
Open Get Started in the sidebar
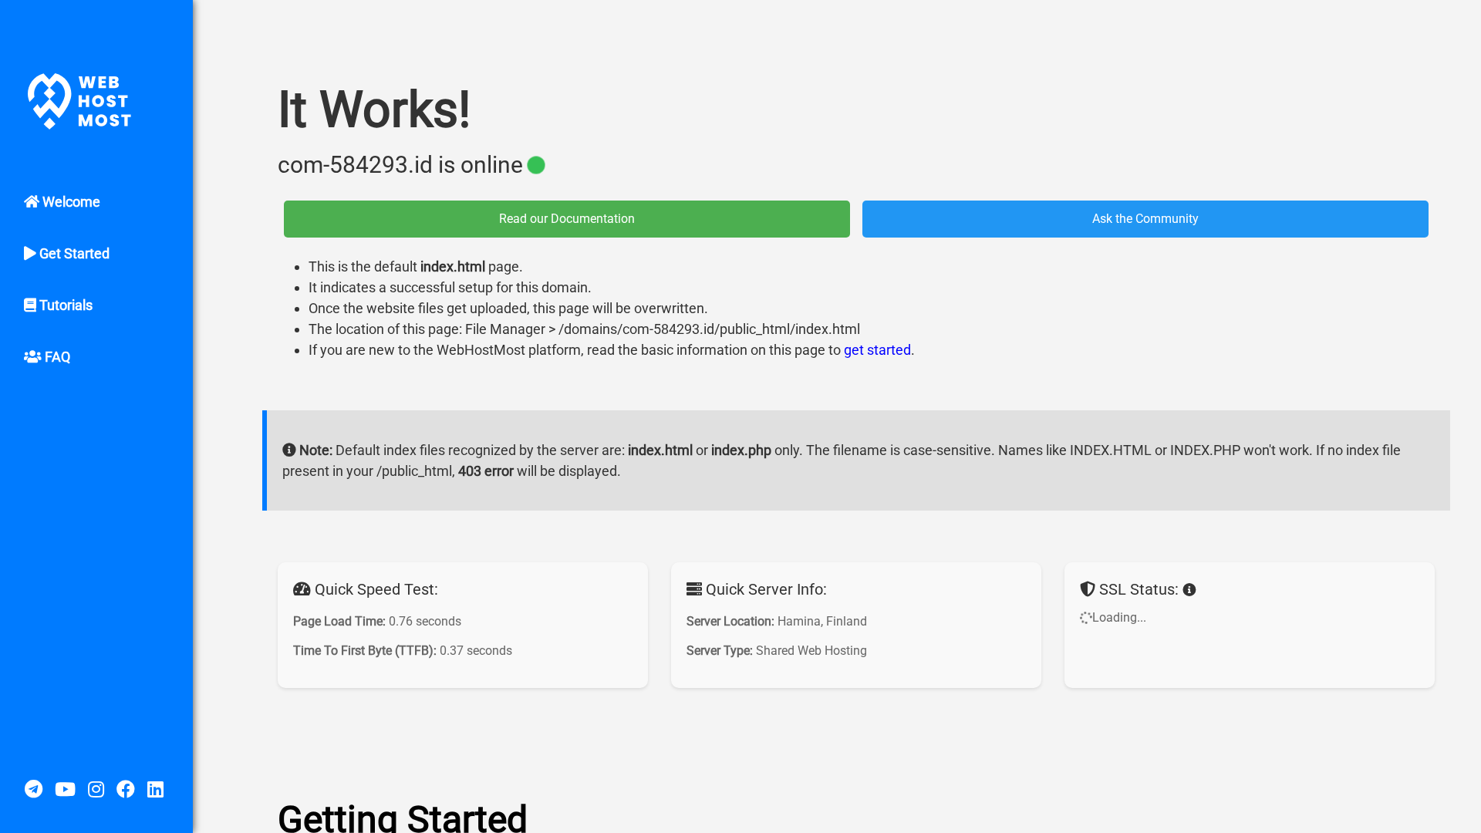tap(66, 254)
